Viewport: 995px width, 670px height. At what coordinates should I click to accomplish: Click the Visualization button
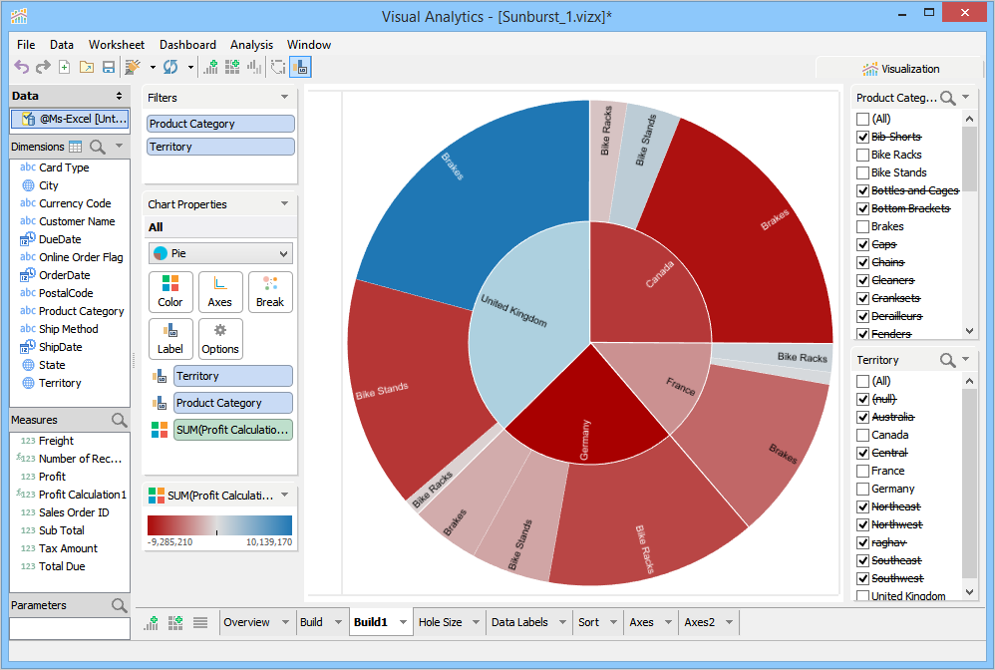coord(901,69)
